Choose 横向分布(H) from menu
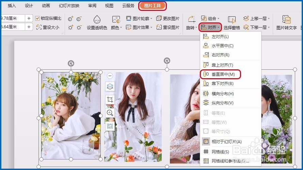The width and height of the screenshot is (303, 170). click(231, 94)
